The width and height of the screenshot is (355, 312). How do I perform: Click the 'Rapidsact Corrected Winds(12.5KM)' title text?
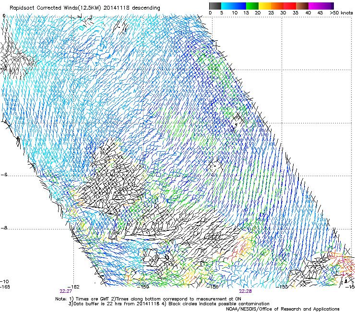click(x=56, y=8)
